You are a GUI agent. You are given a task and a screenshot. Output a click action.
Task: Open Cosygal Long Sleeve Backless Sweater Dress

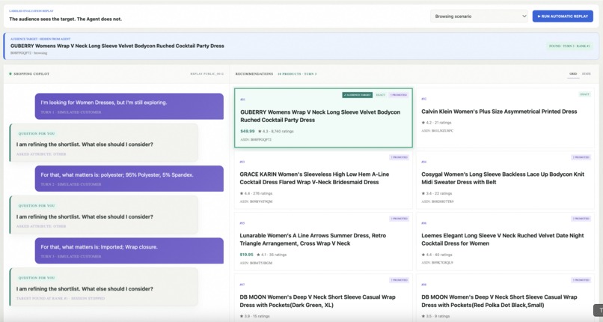[503, 178]
